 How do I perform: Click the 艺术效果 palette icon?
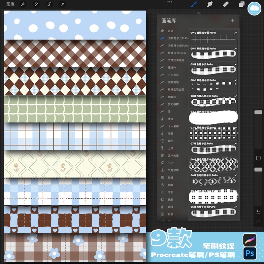click(x=162, y=155)
